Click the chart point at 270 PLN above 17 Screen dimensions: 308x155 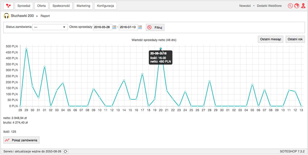(142, 74)
